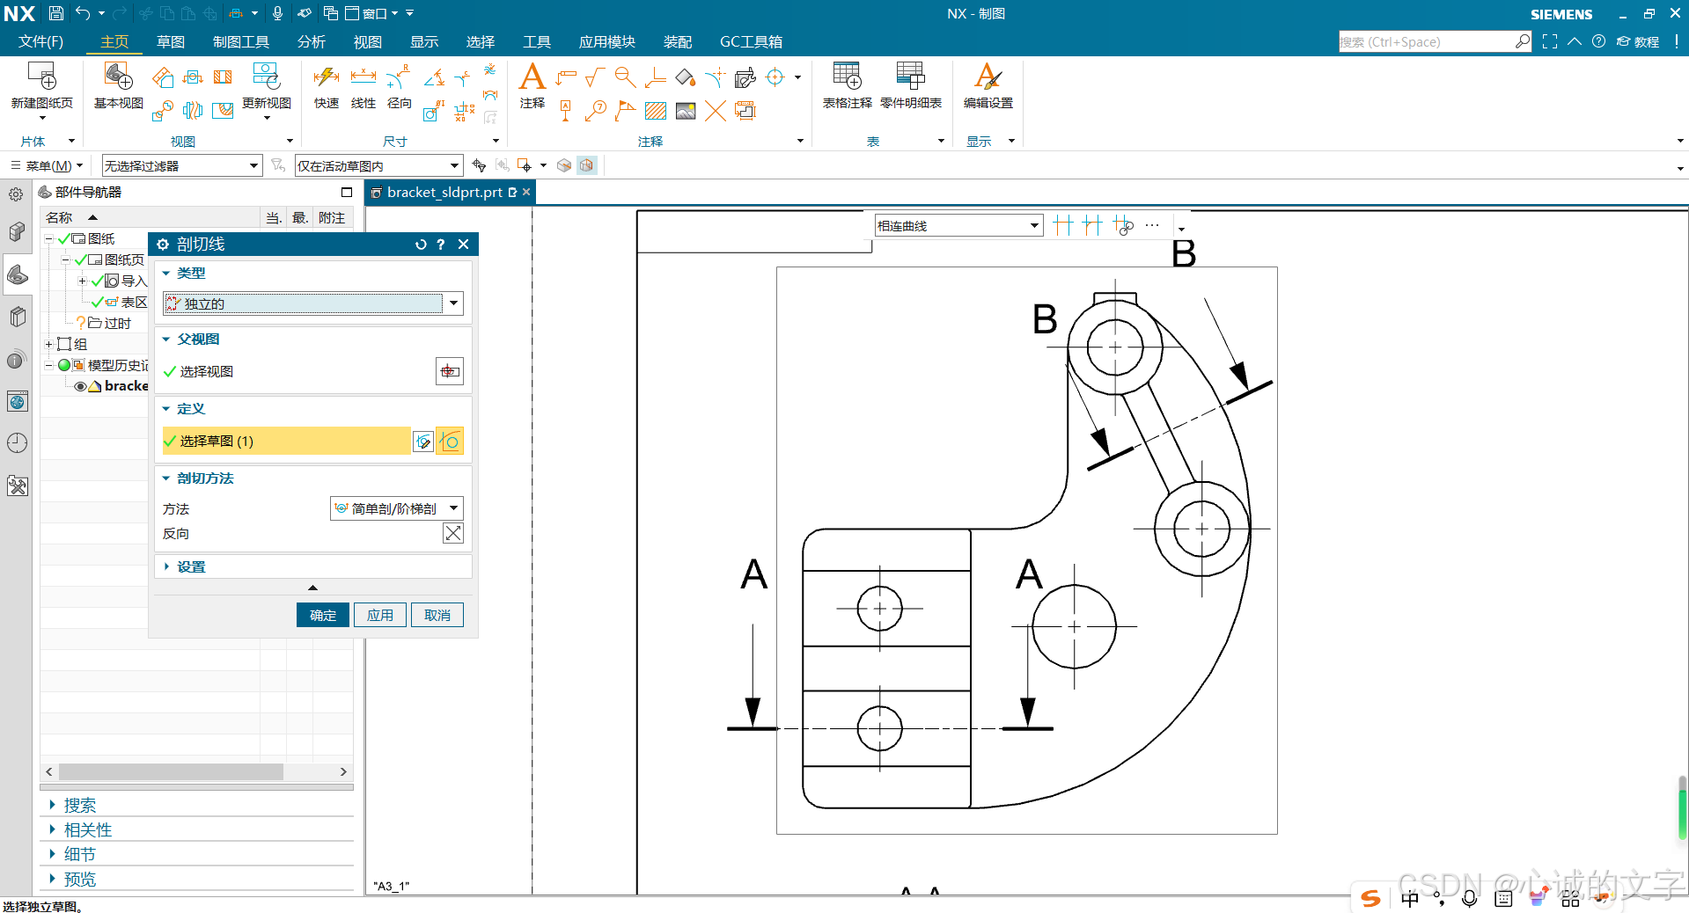
Task: Click the reset icon in 剖切线 dialog header
Action: click(x=421, y=245)
